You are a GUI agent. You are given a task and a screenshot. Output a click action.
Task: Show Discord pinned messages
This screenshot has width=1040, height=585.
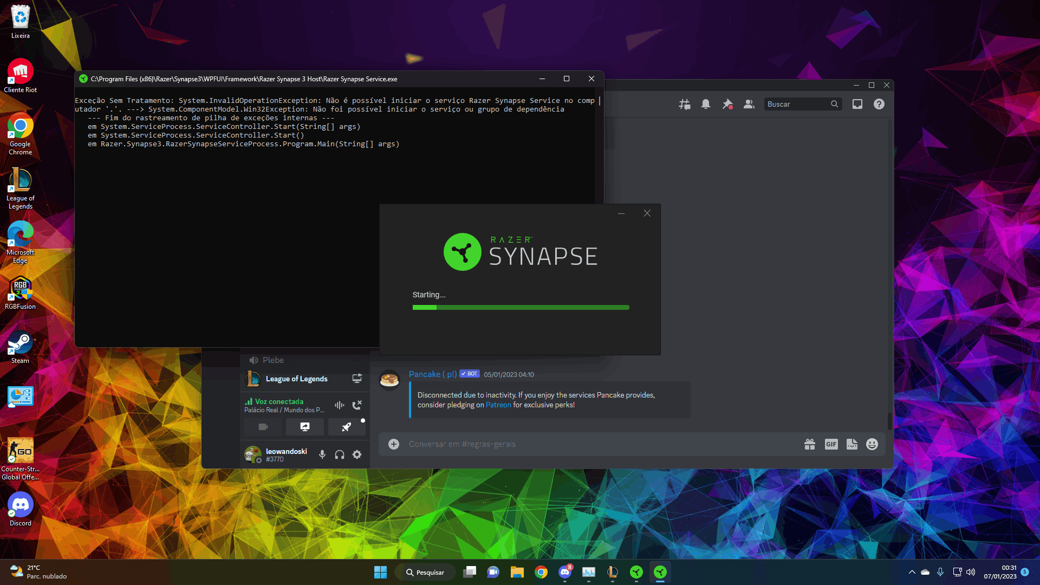coord(727,104)
